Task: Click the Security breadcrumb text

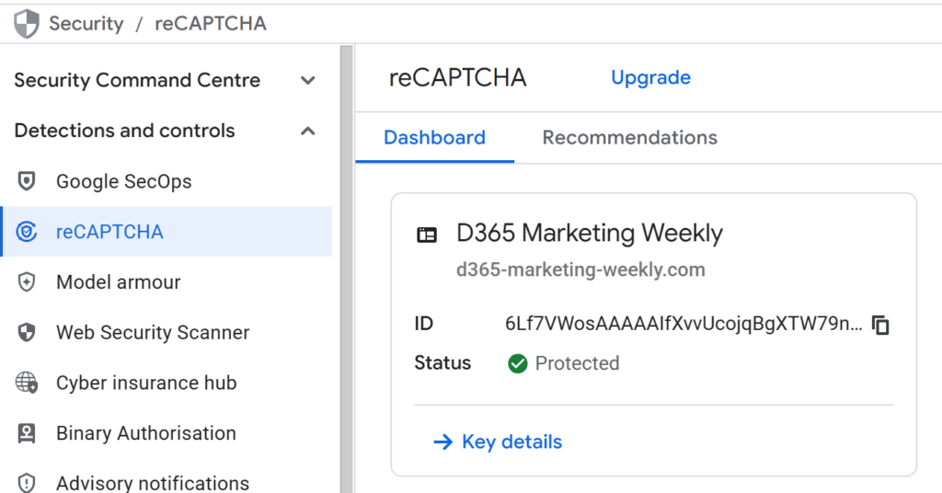Action: pos(86,23)
